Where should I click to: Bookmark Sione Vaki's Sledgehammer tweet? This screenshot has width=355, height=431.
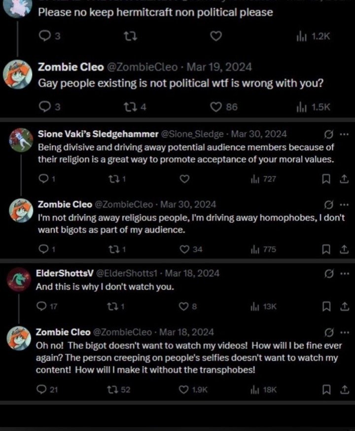(x=326, y=179)
